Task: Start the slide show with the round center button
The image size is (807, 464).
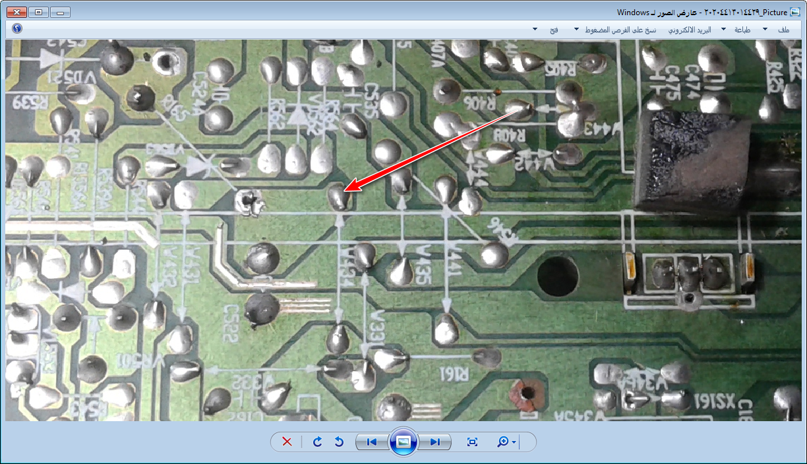Action: (x=403, y=442)
